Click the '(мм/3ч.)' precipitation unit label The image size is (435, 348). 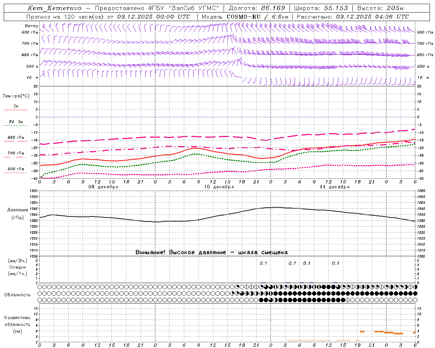[x=17, y=261]
